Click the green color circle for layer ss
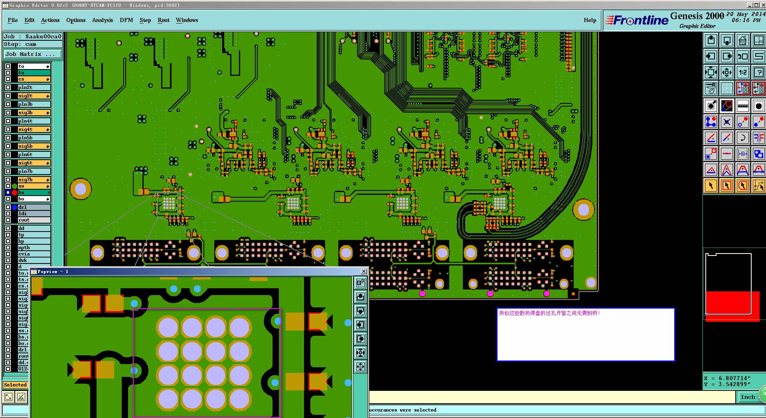 15,186
